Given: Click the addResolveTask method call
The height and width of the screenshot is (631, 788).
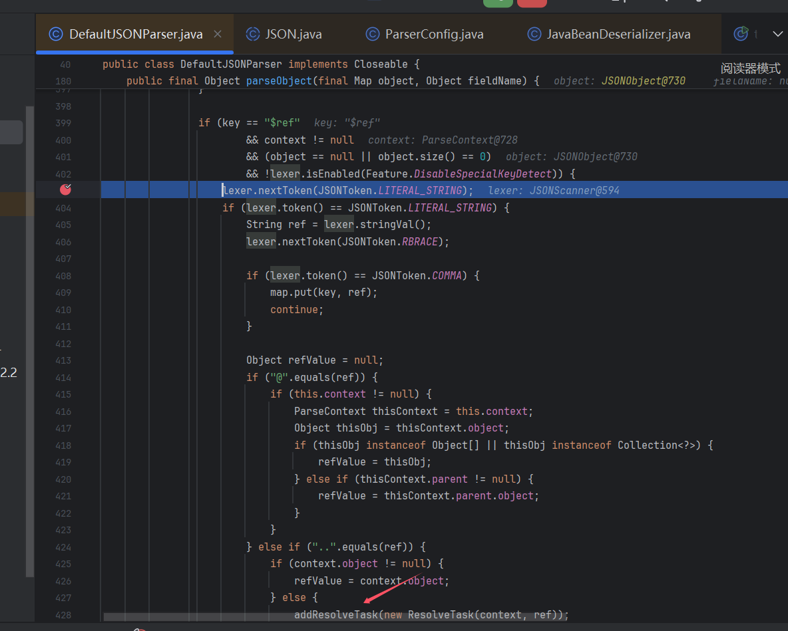Looking at the screenshot, I should (335, 614).
